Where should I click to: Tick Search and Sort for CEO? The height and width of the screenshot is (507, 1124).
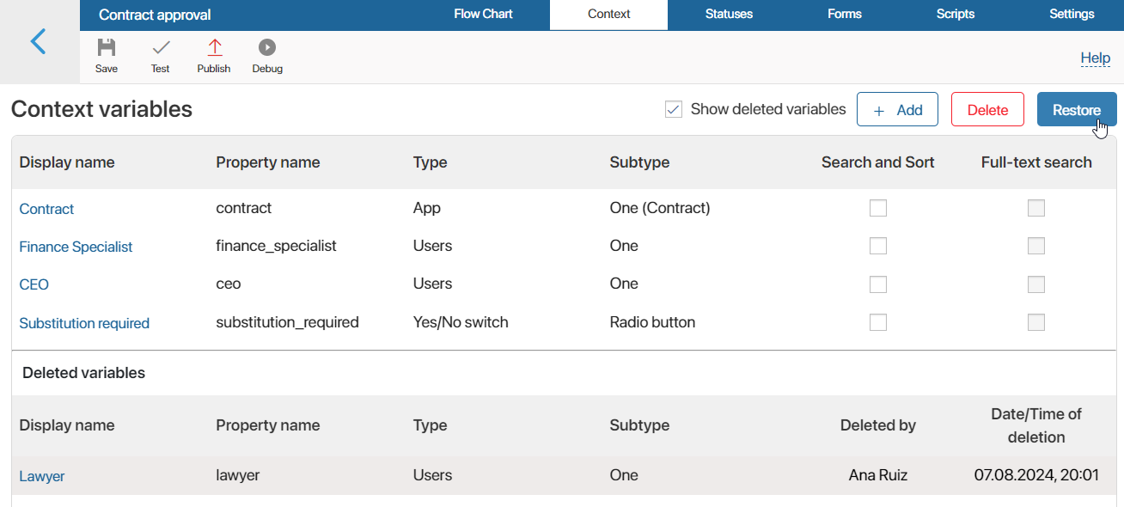tap(878, 284)
